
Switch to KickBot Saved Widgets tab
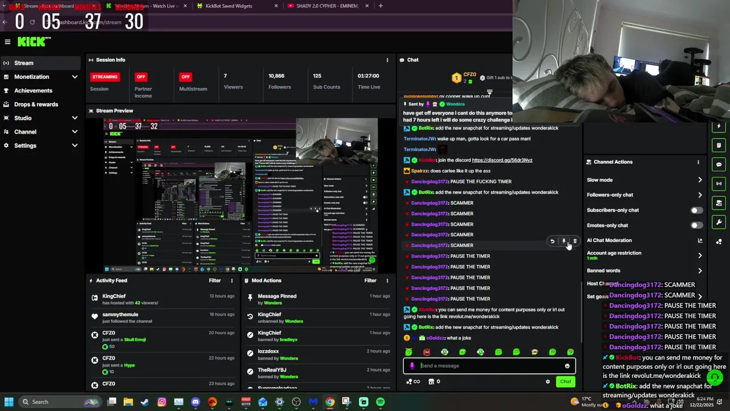tap(237, 6)
